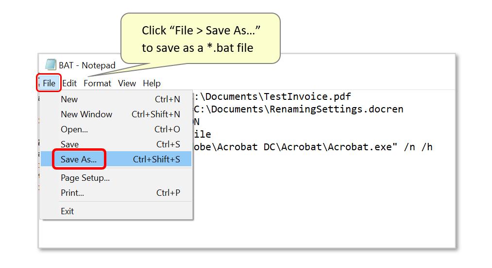Image resolution: width=492 pixels, height=268 pixels.
Task: Open the Edit menu
Action: (x=69, y=83)
